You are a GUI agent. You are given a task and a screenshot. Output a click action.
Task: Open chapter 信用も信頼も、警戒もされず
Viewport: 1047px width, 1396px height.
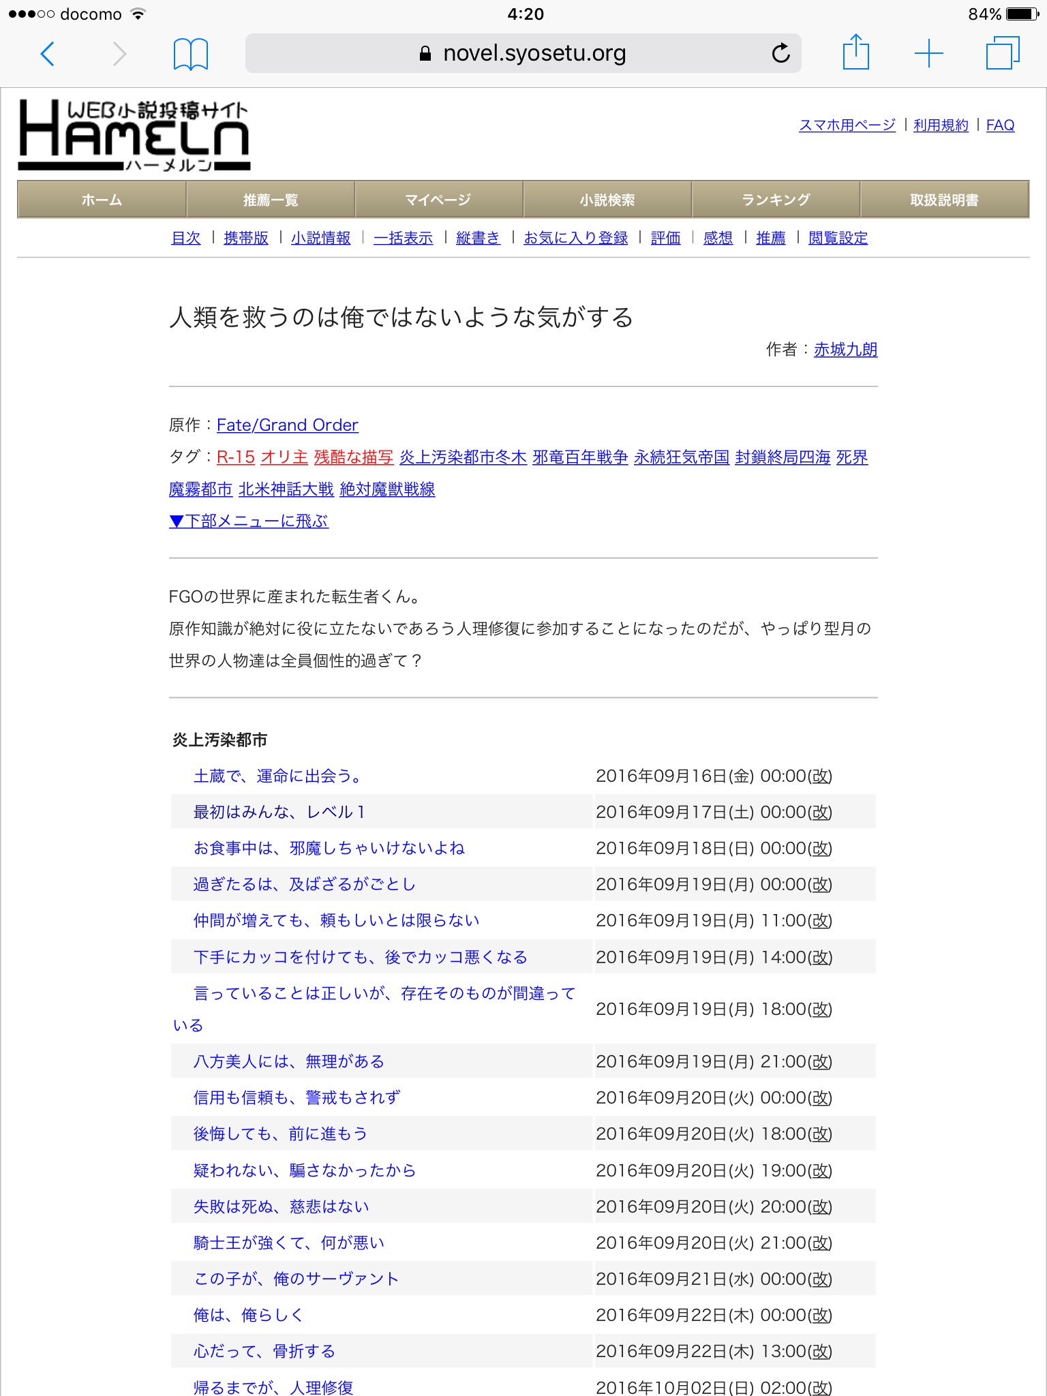pos(297,1098)
